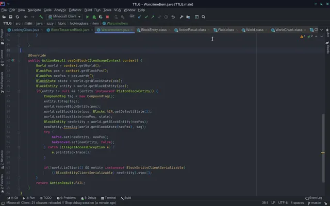330x206 pixels.
Task: Toggle the Favorites tool window
Action: 2,183
